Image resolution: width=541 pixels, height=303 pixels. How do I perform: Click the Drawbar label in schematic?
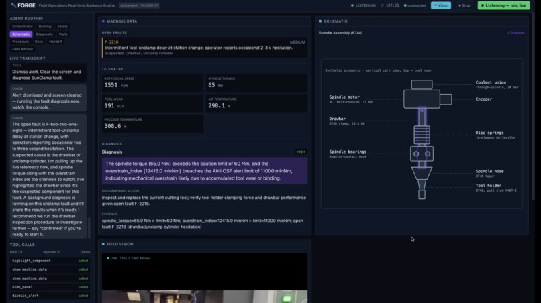[x=337, y=119]
